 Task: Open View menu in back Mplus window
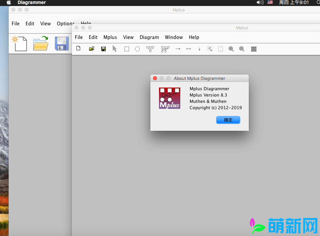[46, 24]
